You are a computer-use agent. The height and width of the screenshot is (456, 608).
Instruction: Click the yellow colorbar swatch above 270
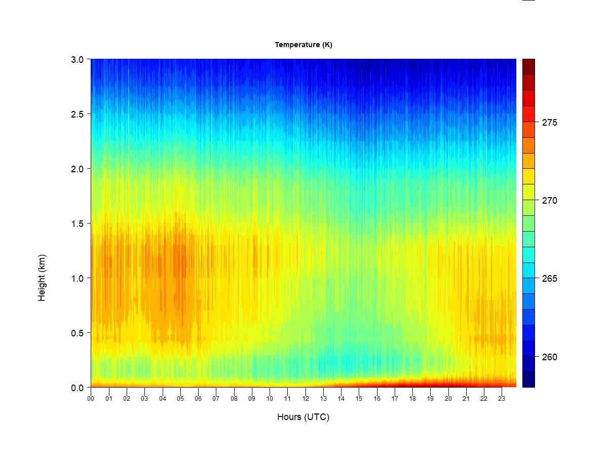tap(528, 192)
